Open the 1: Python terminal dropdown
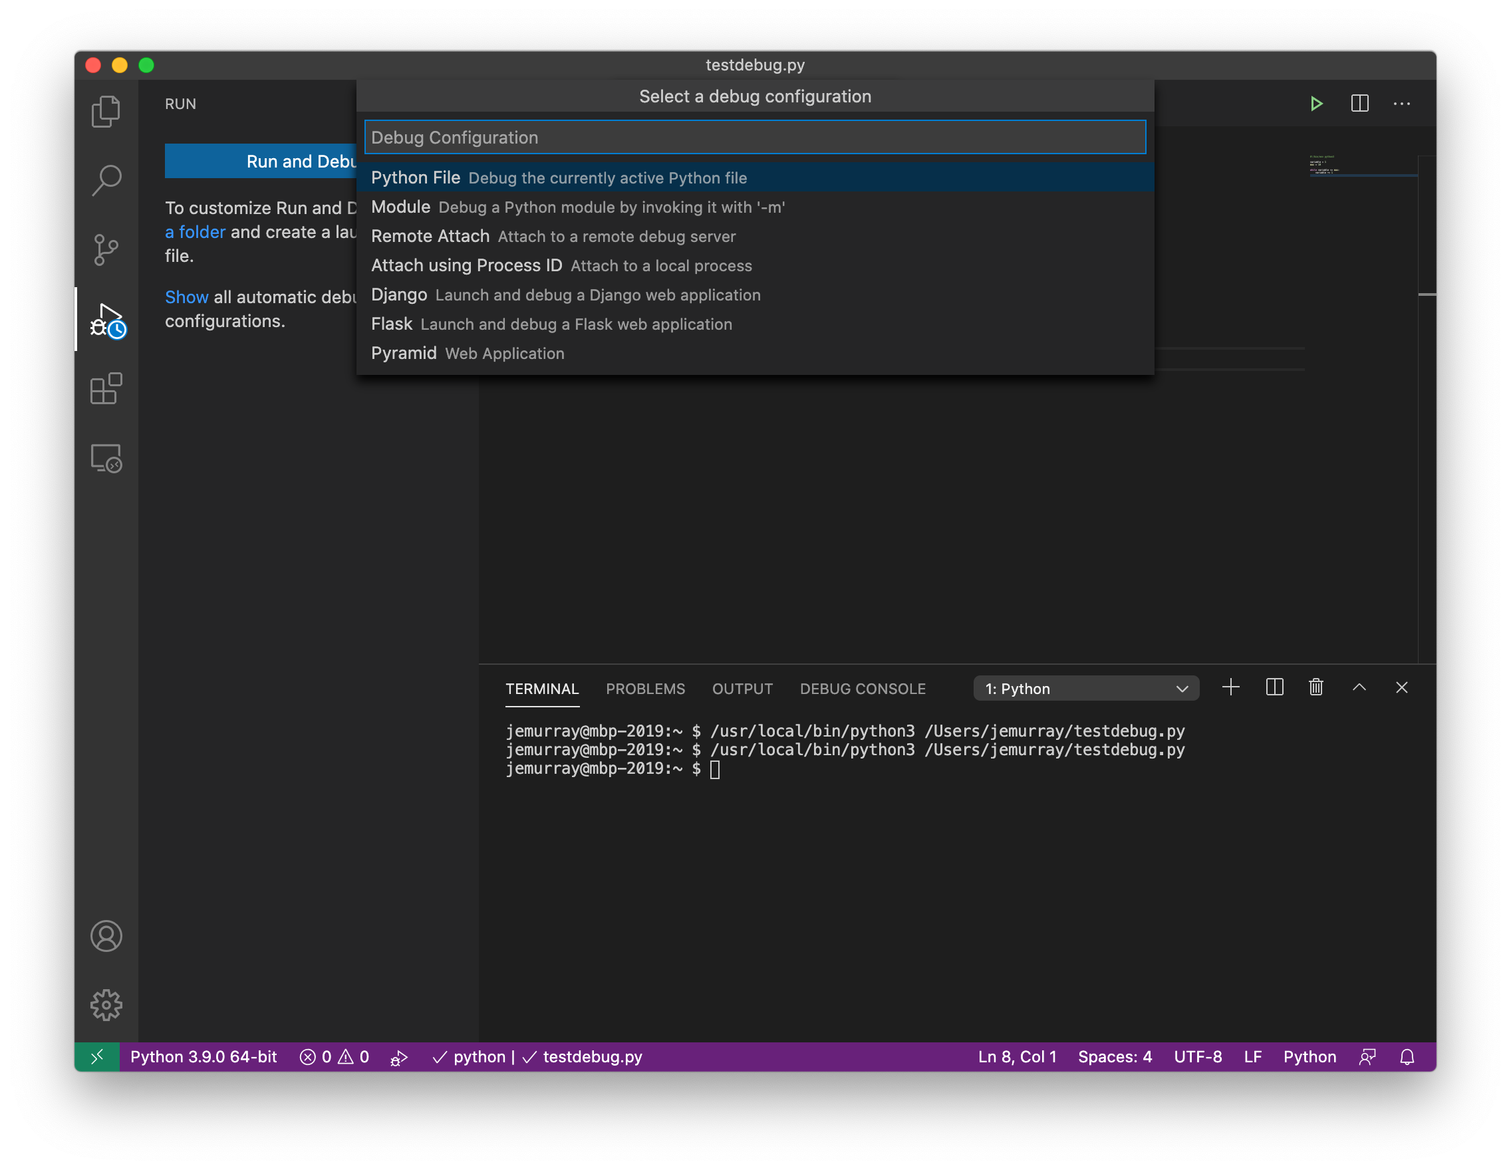Screen dimensions: 1511x1170 pos(1085,688)
